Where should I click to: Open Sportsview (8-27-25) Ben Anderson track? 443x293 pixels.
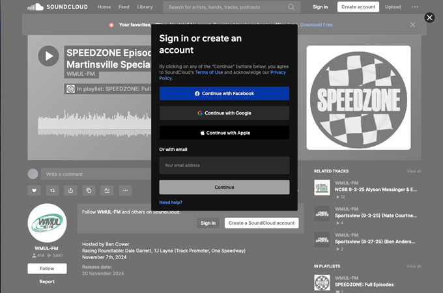(375, 242)
